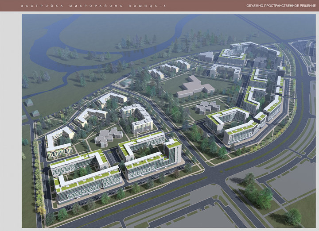The image size is (319, 231).
Task: Click the lone tree in the bottom-right corner
Action: click(x=293, y=216)
